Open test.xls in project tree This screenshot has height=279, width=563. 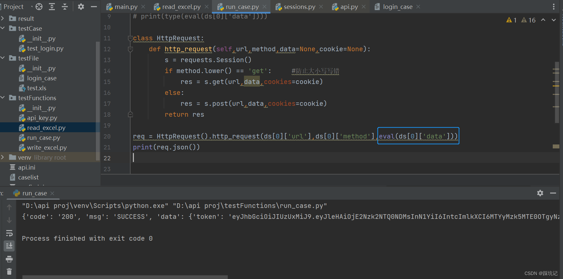(37, 88)
